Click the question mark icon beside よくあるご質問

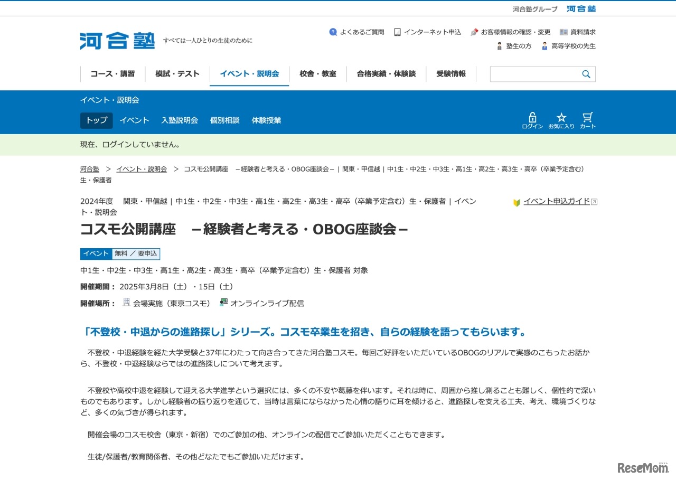333,32
